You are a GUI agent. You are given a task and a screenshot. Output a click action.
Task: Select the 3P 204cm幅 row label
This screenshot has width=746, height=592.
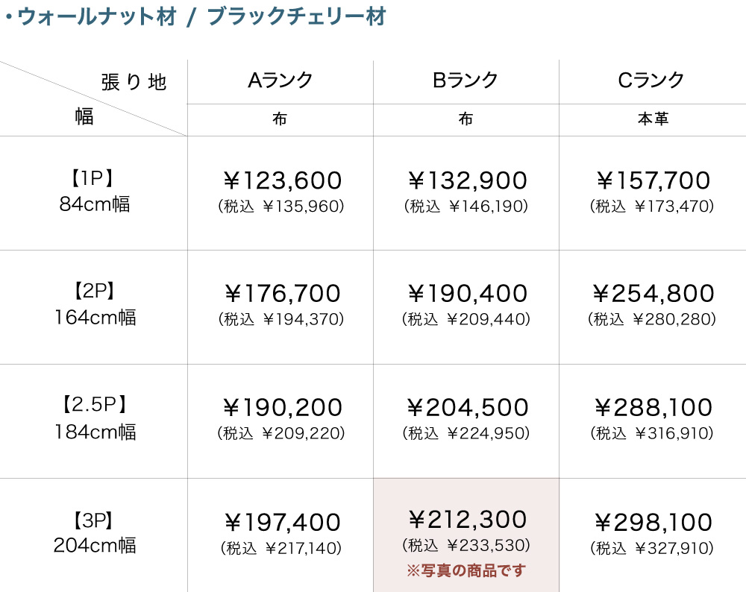94,533
